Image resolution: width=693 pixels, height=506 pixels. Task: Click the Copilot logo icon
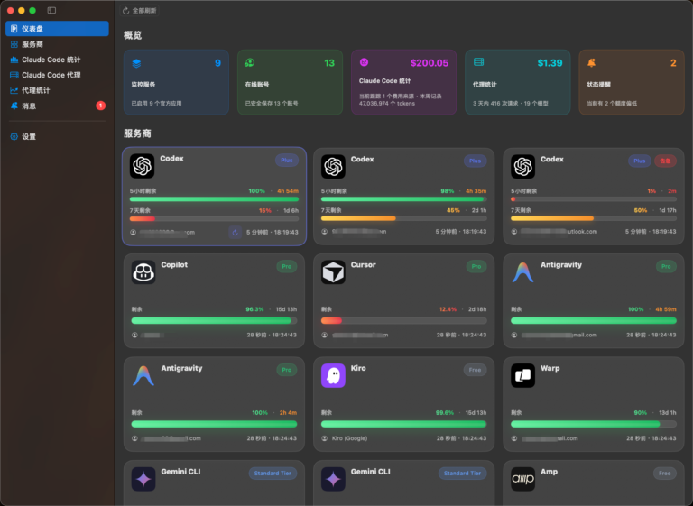pos(143,271)
